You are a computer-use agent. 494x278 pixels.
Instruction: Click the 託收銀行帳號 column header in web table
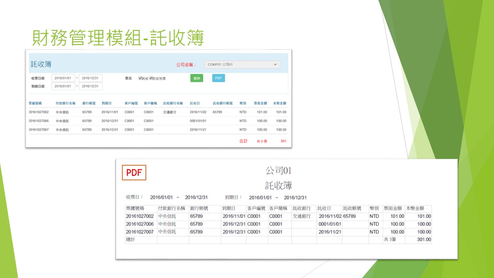coord(223,103)
